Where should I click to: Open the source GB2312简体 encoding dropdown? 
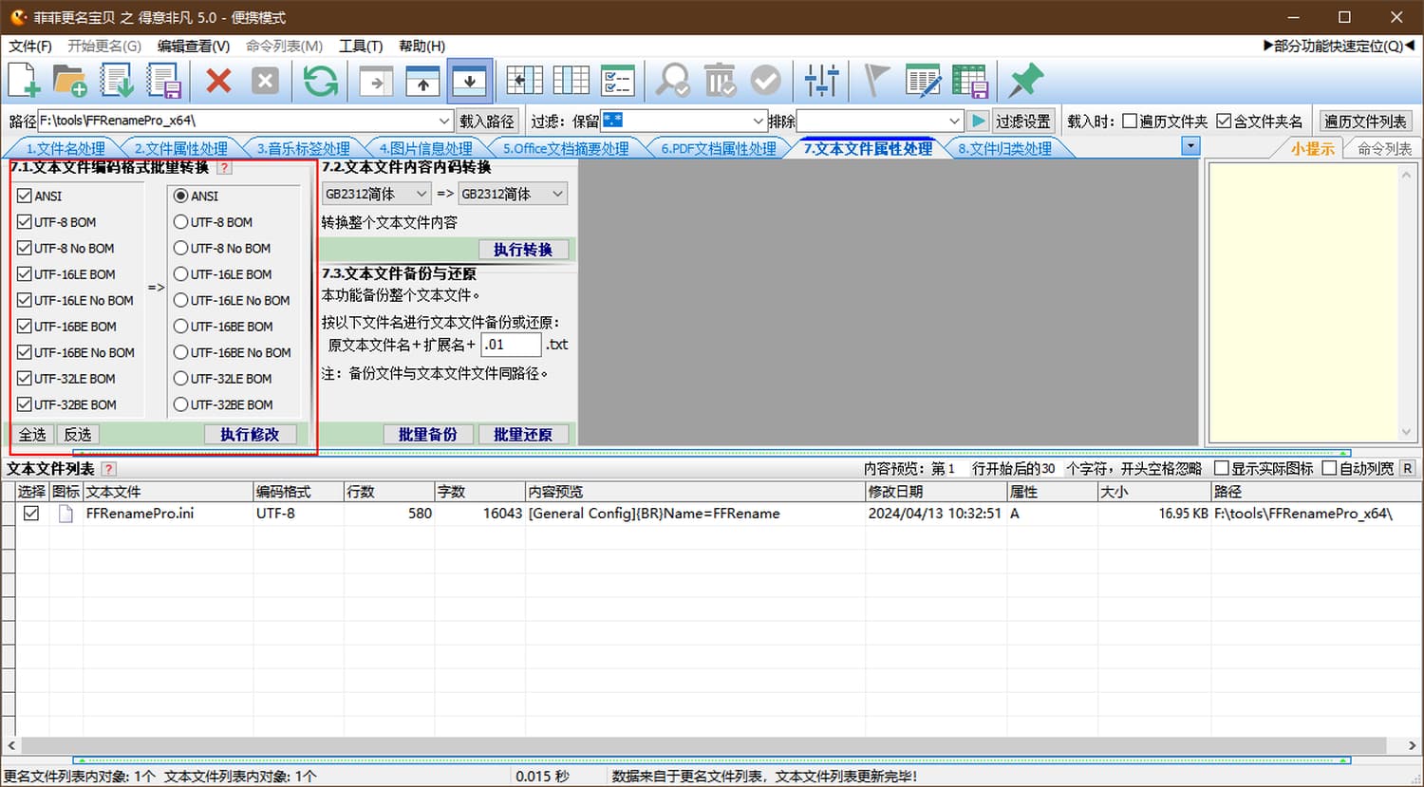[x=376, y=194]
